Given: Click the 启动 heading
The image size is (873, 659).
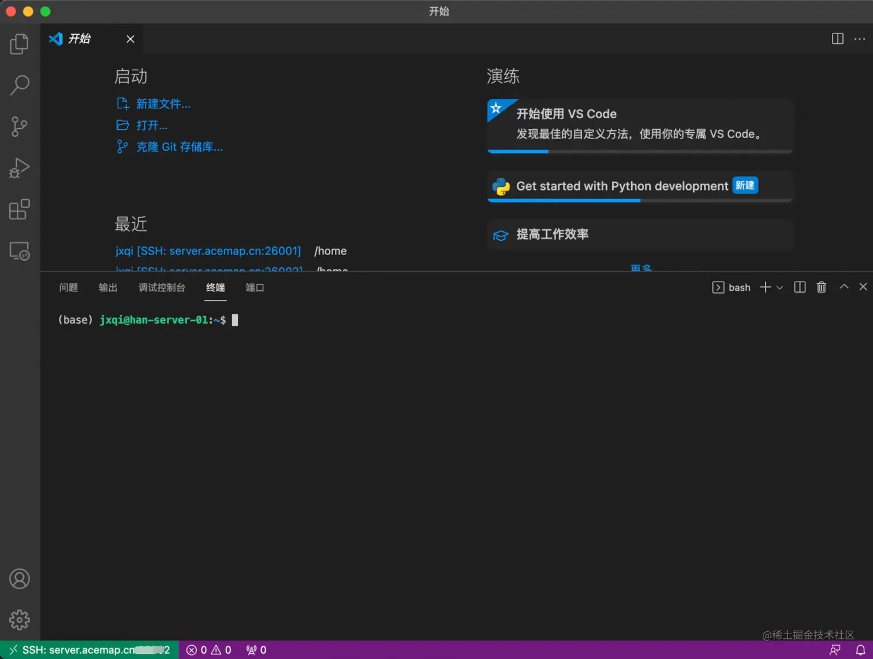Looking at the screenshot, I should click(x=131, y=76).
